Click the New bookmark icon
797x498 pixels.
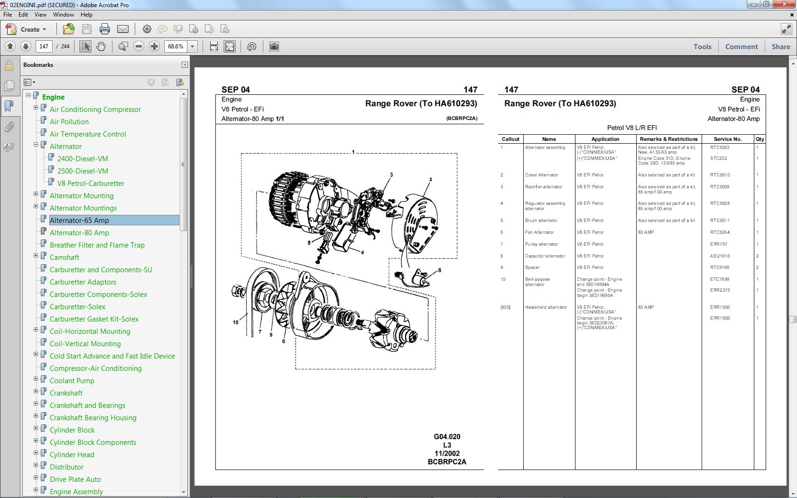click(180, 83)
